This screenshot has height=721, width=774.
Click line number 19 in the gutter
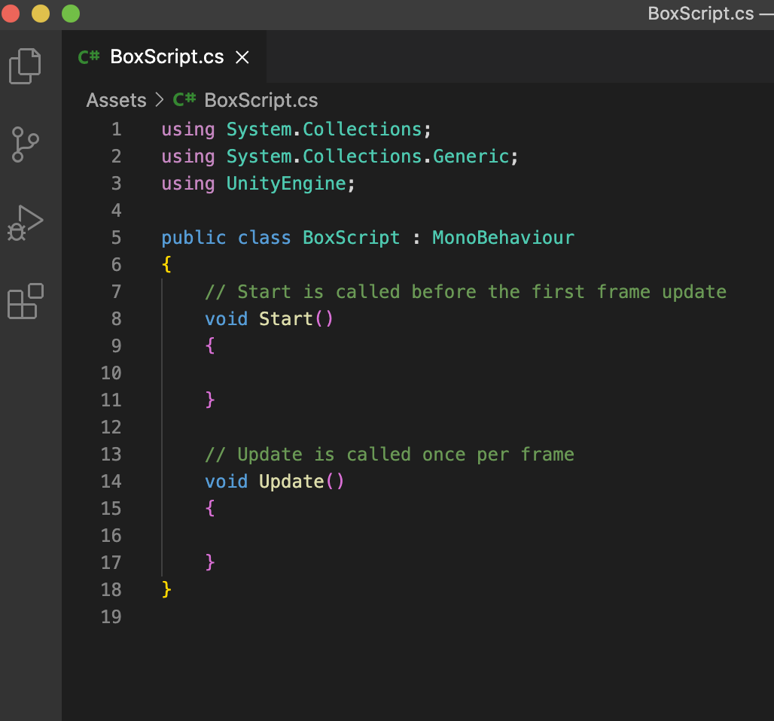tap(111, 617)
